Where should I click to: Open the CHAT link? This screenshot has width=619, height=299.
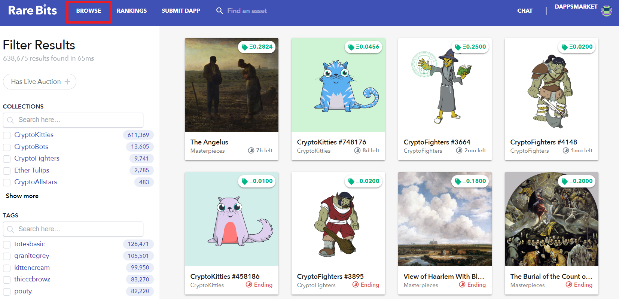click(525, 11)
